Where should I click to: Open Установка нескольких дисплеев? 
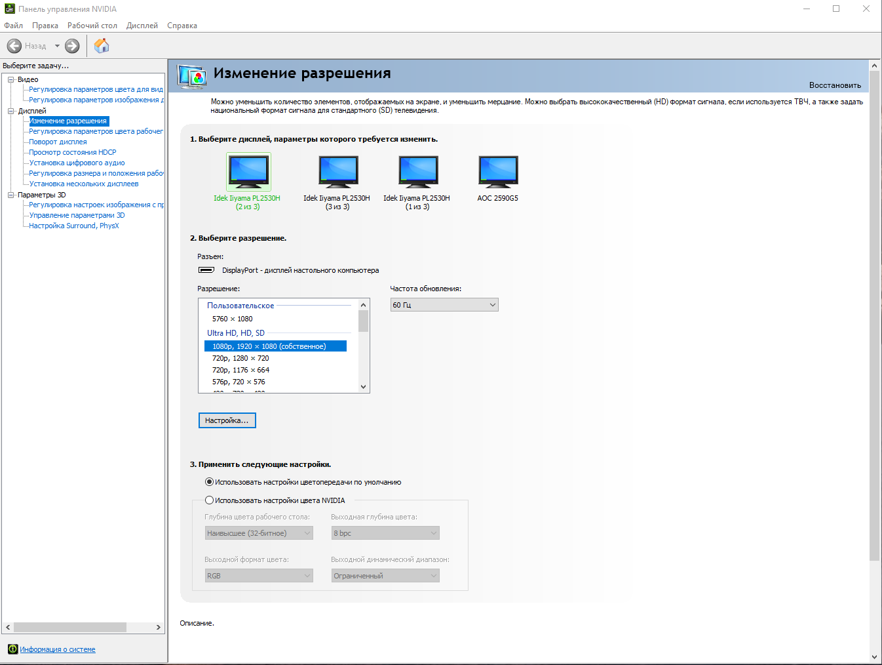84,184
